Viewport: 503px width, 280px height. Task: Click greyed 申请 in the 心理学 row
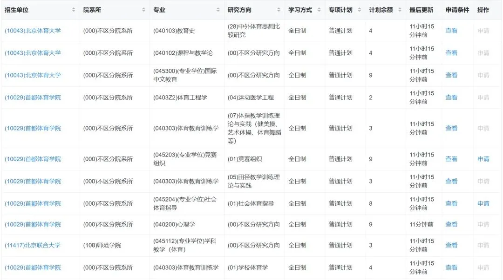tap(483, 224)
